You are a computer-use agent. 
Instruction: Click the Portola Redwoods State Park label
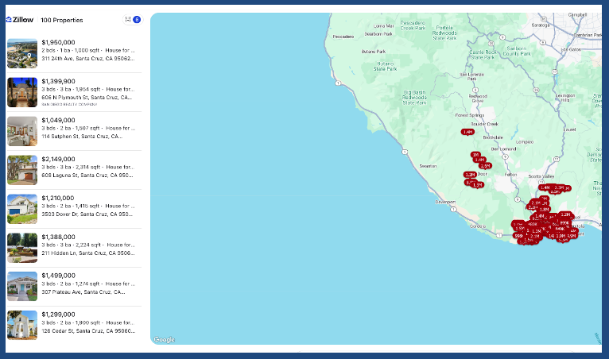click(444, 33)
